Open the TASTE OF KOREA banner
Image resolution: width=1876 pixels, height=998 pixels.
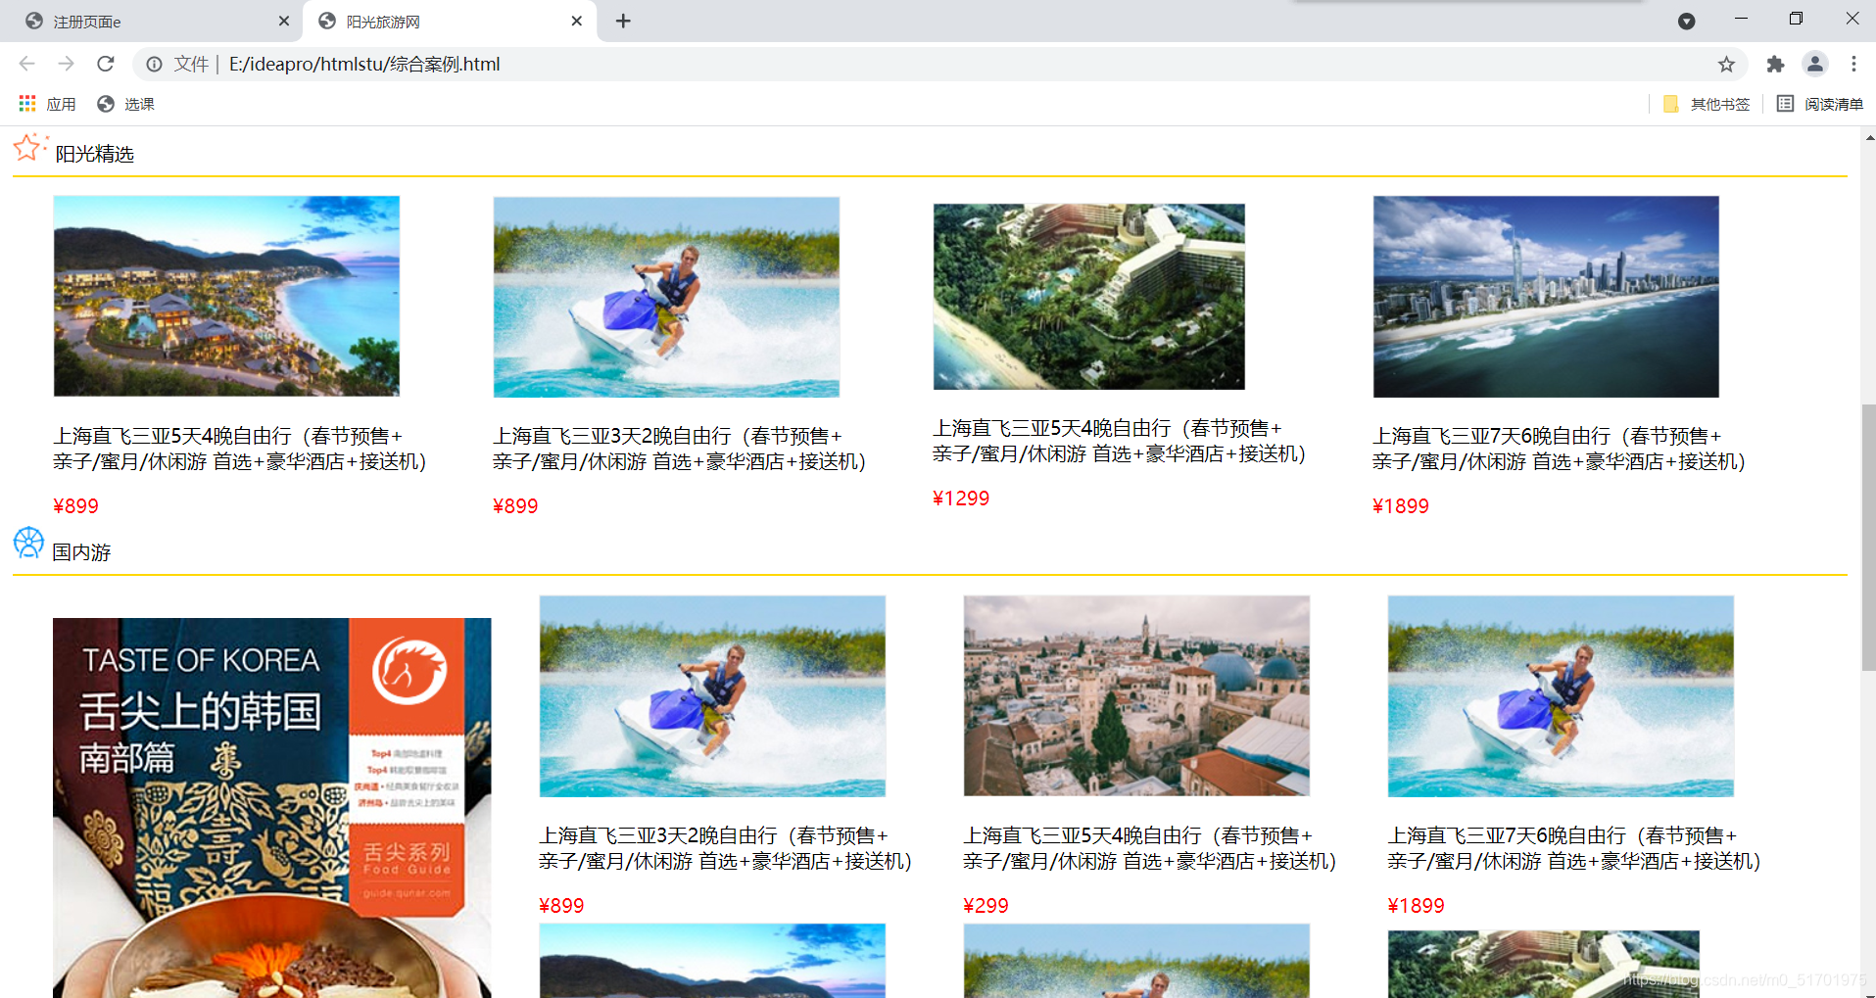coord(271,808)
